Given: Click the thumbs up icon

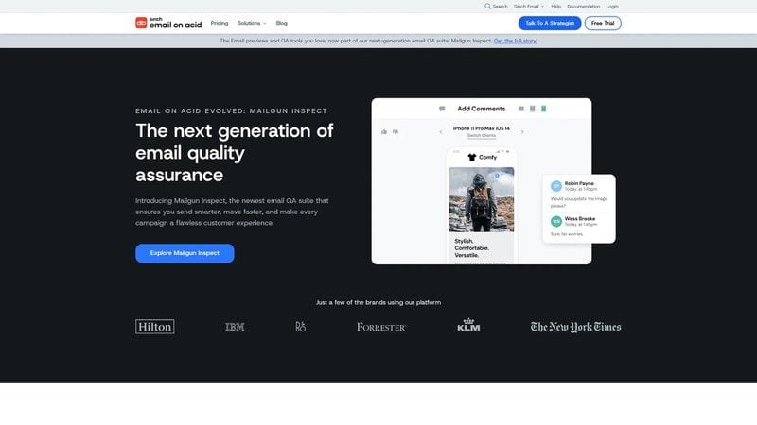Looking at the screenshot, I should [x=384, y=132].
